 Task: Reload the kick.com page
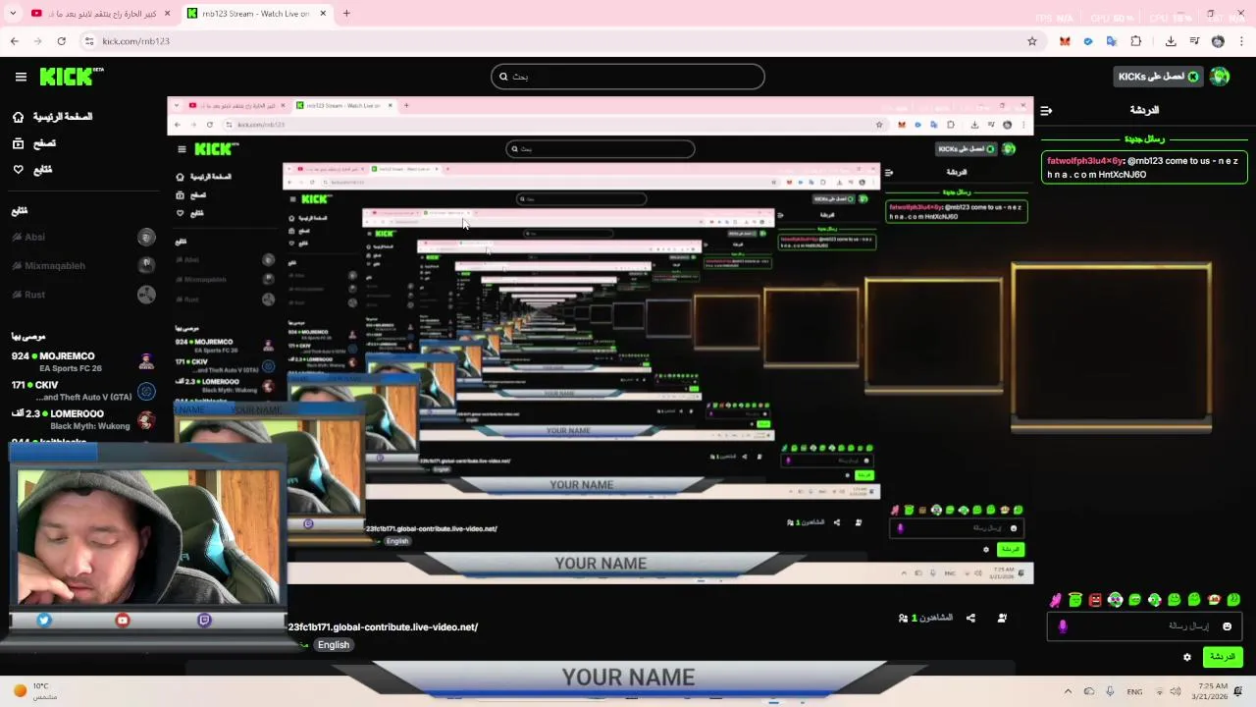pos(61,41)
